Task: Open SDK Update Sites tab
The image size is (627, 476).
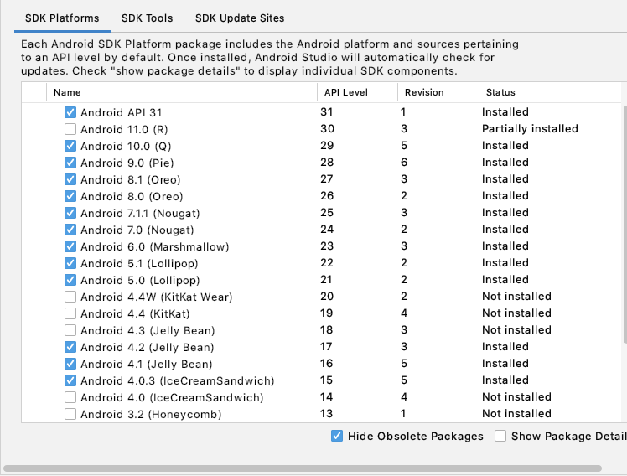Action: point(240,18)
